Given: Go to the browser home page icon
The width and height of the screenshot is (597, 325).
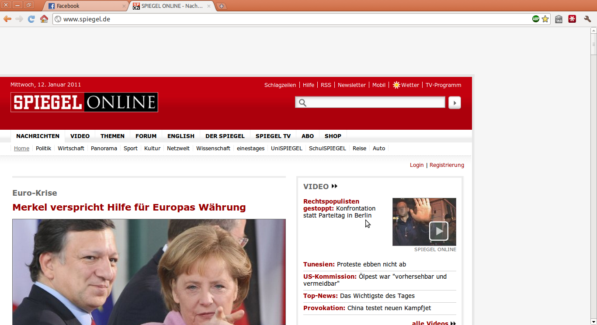Looking at the screenshot, I should tap(44, 19).
